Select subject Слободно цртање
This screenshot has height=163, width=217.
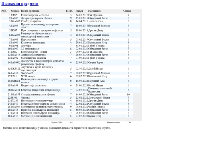click(31, 21)
